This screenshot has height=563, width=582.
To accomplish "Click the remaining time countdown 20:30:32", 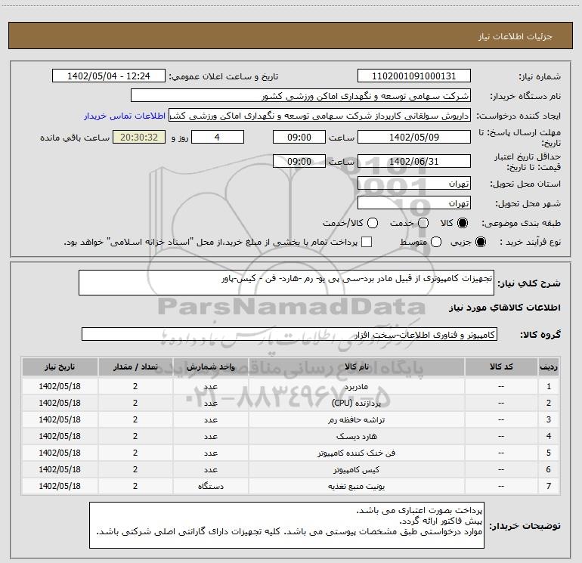I will pos(139,137).
